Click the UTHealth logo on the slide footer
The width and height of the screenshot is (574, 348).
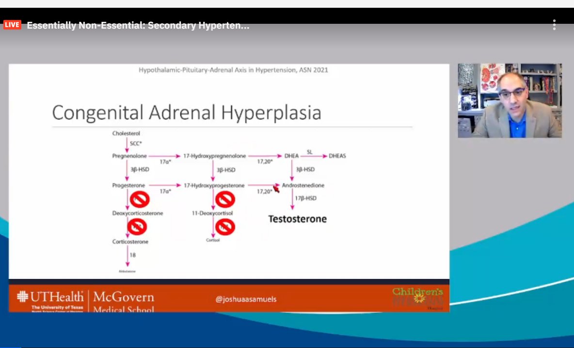pyautogui.click(x=50, y=300)
